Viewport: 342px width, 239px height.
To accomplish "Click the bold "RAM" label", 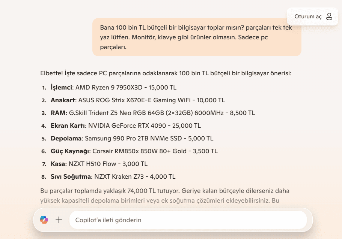I will [x=58, y=113].
